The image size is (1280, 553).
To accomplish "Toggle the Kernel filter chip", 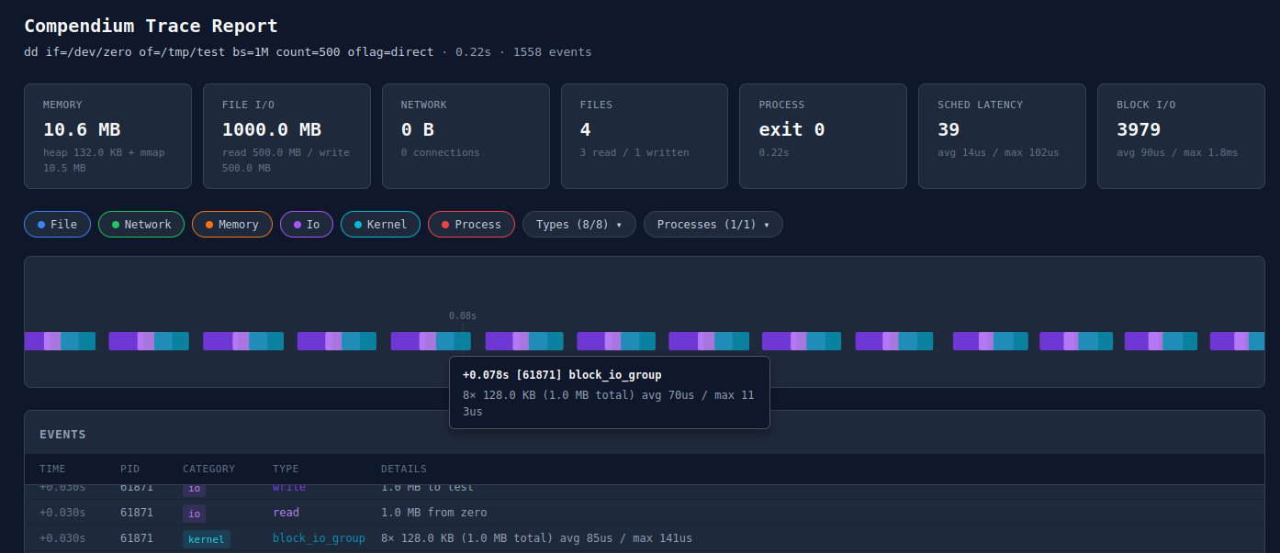I will pos(380,225).
